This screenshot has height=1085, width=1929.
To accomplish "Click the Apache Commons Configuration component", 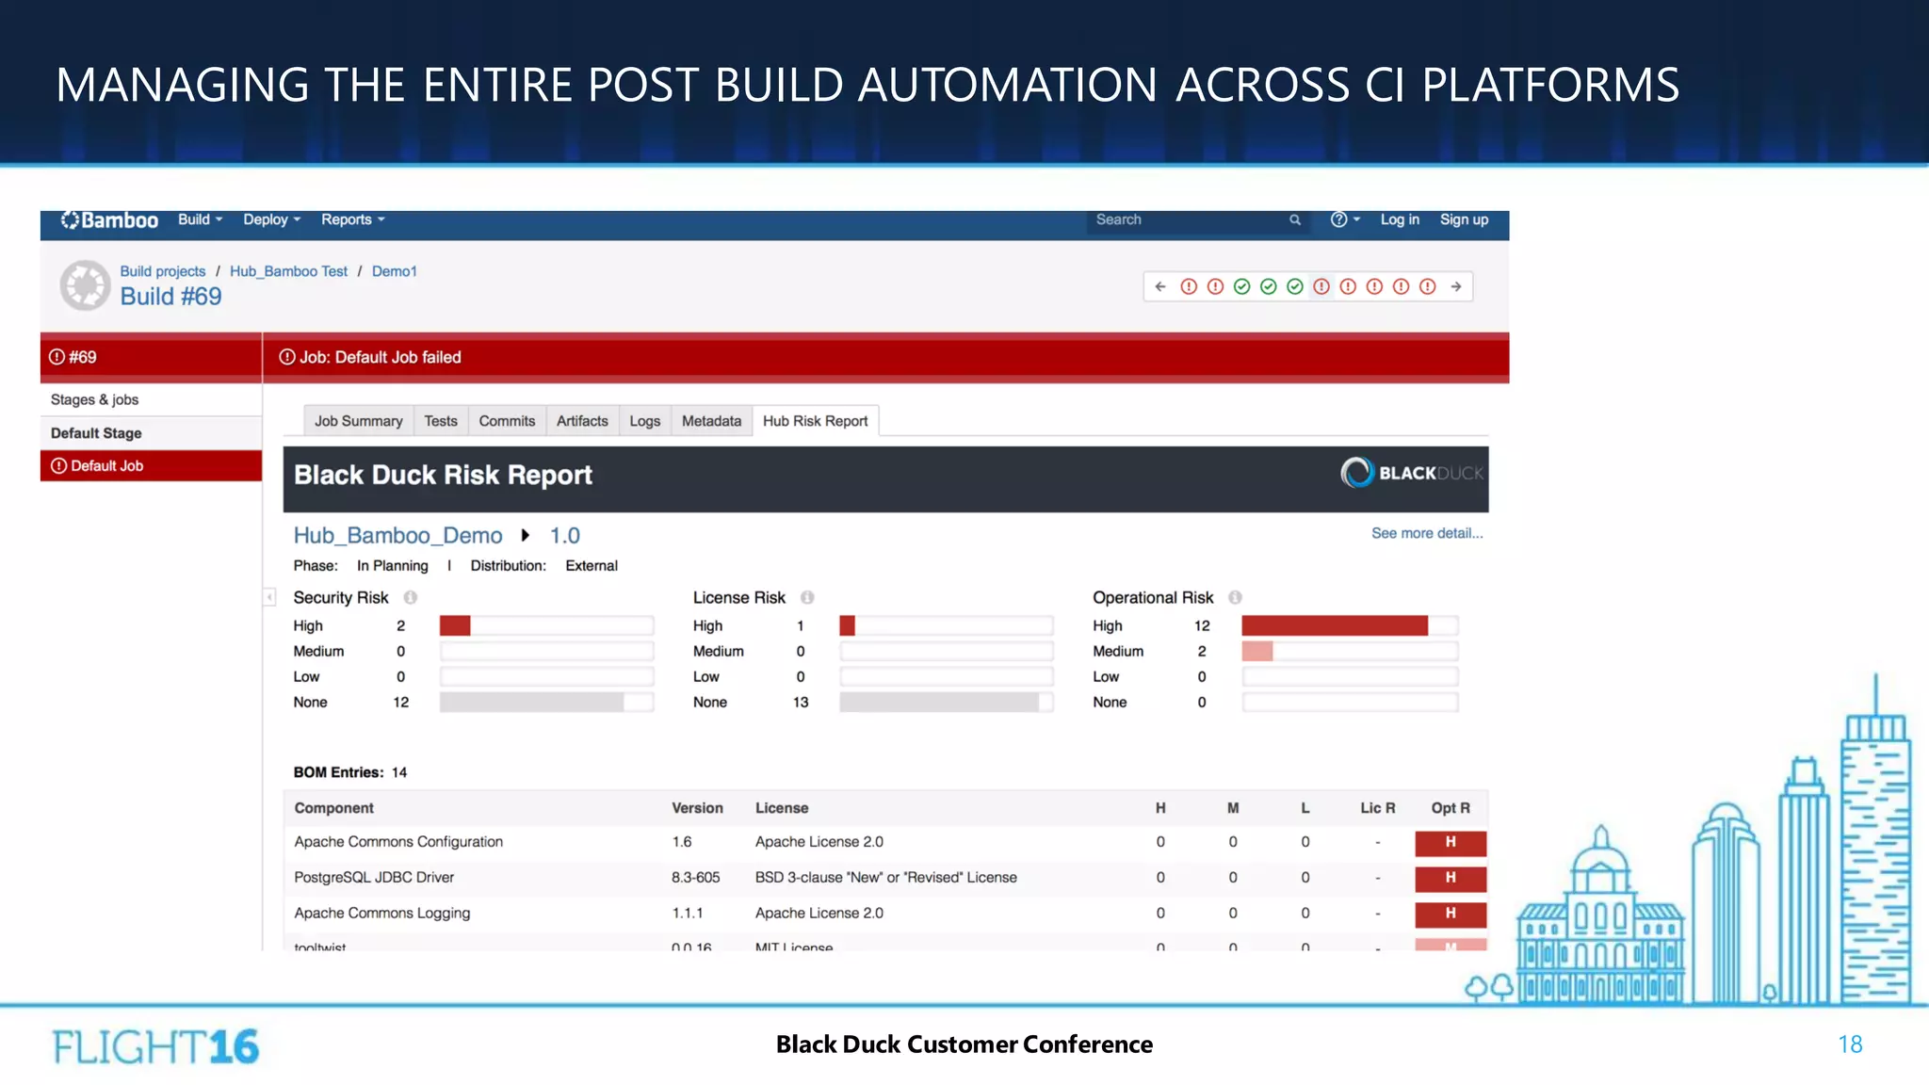I will coord(398,842).
